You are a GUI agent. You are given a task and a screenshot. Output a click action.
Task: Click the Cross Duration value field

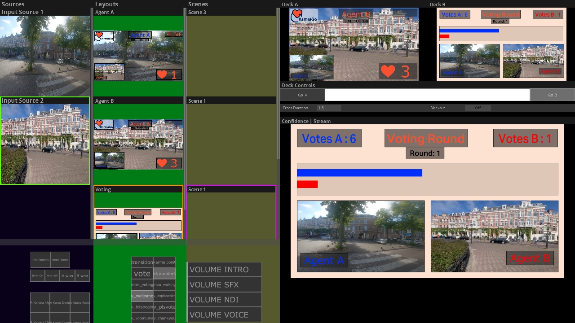(x=329, y=108)
